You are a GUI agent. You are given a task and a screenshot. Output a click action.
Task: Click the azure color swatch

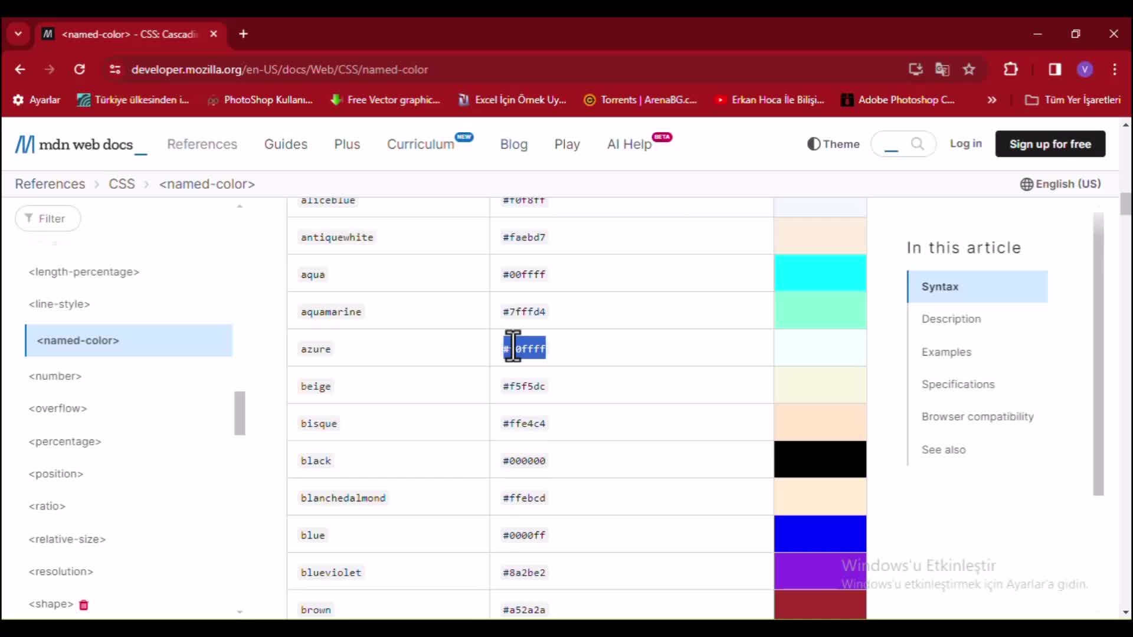(x=820, y=347)
